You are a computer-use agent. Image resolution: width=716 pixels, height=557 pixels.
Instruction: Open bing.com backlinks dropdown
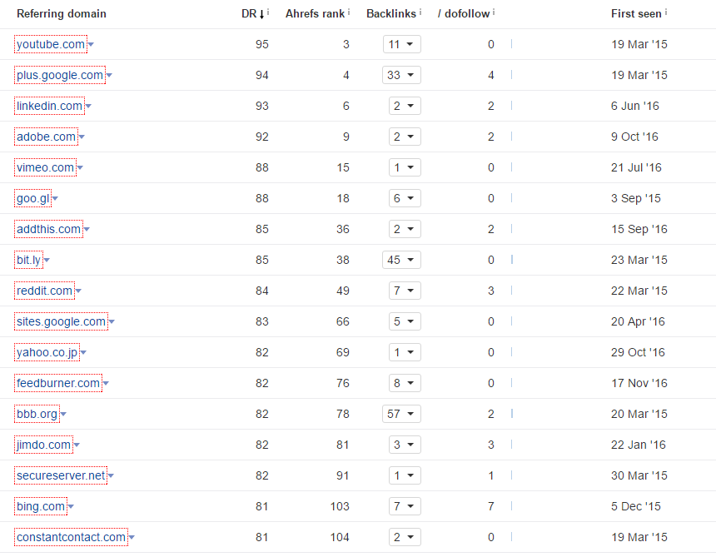405,506
